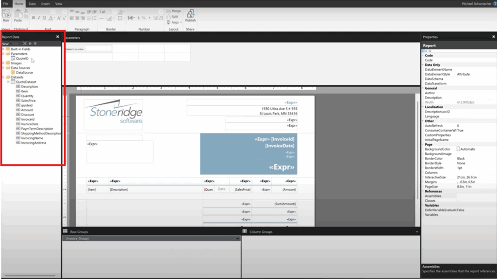Click Split cells in Layout group
Screen dimensions: 497x279
click(x=172, y=16)
